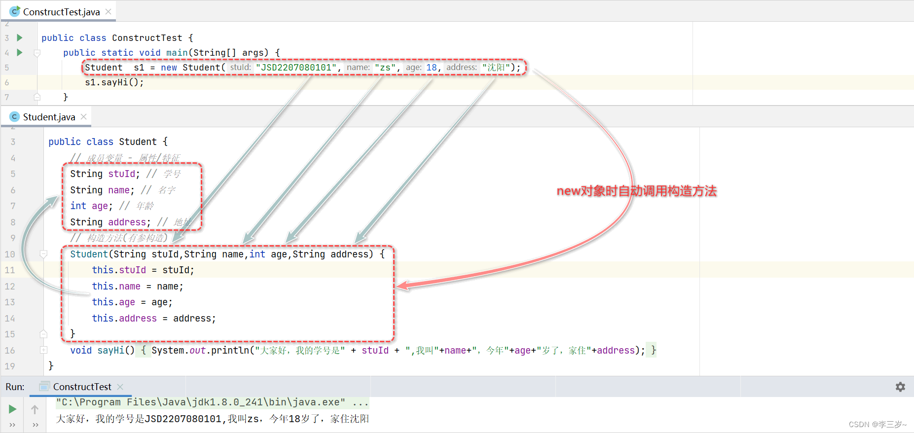Click the ConstructTest.java class file icon

click(15, 11)
